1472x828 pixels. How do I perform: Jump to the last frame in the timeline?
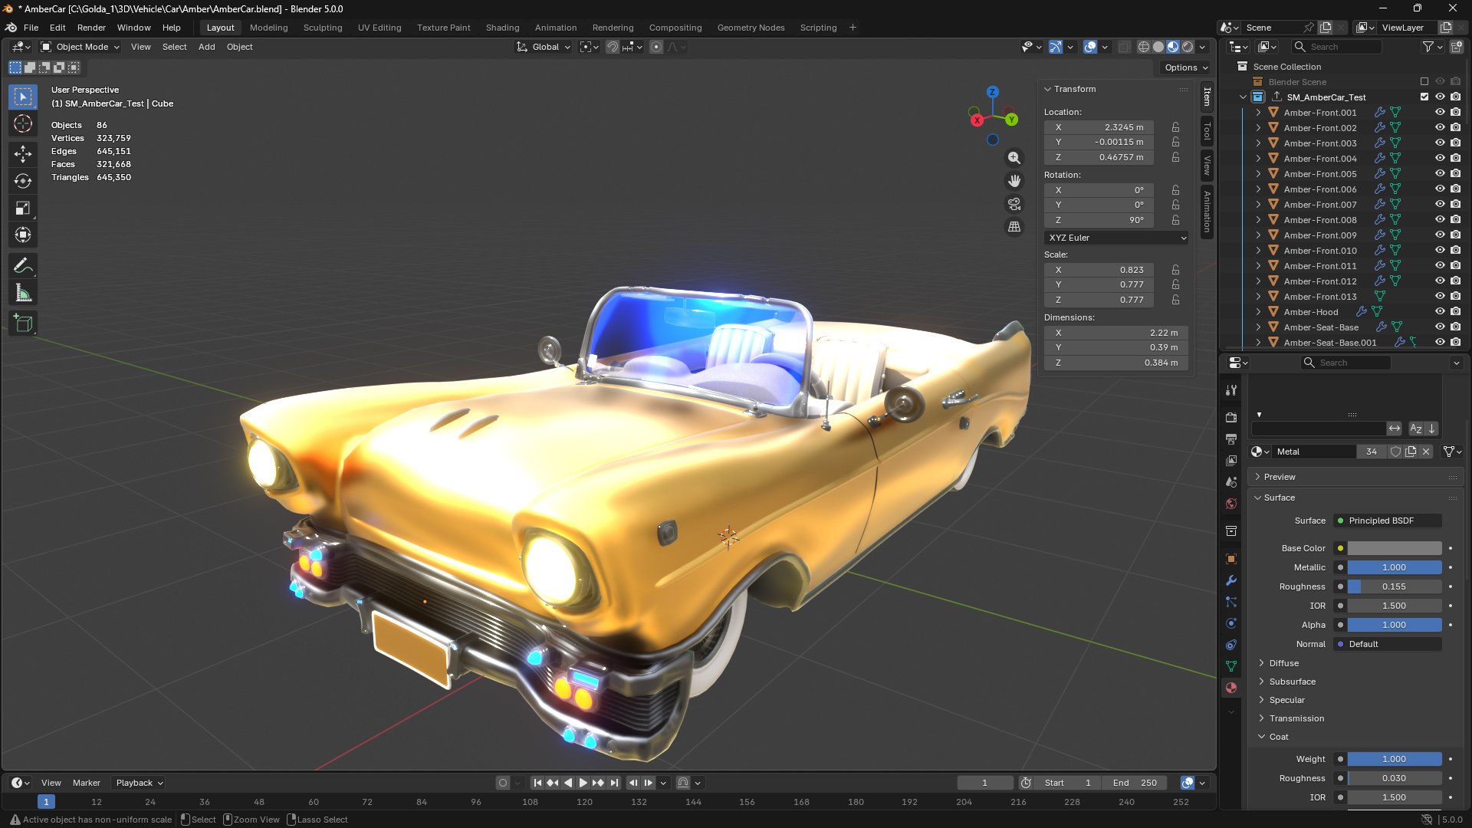click(x=613, y=783)
